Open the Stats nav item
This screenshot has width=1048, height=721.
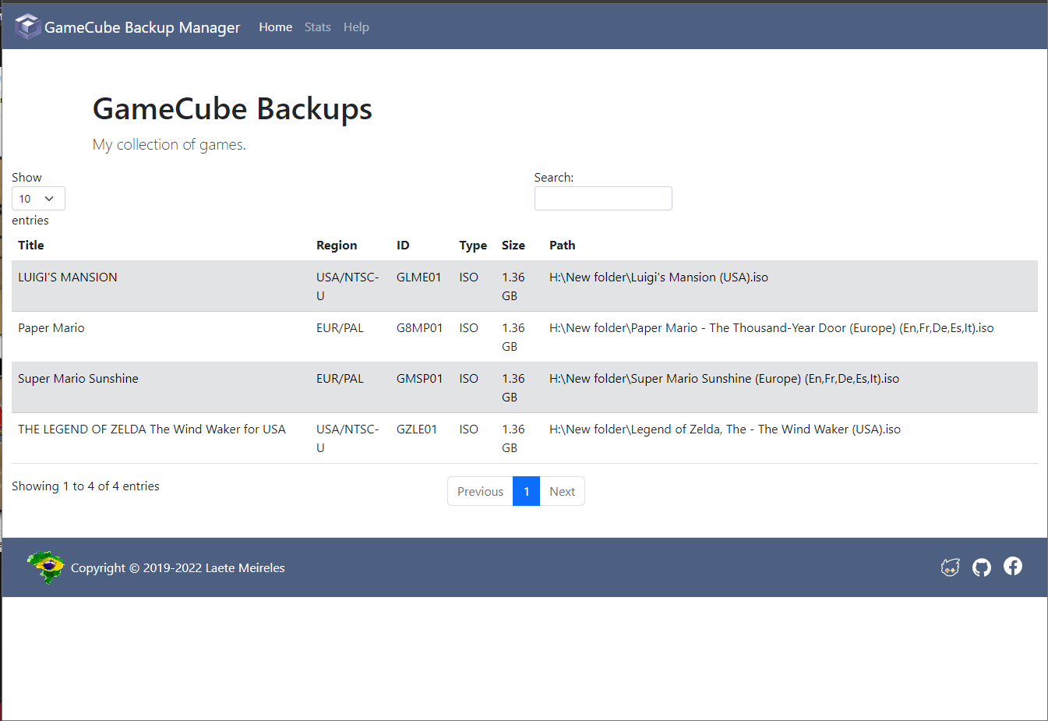tap(318, 27)
